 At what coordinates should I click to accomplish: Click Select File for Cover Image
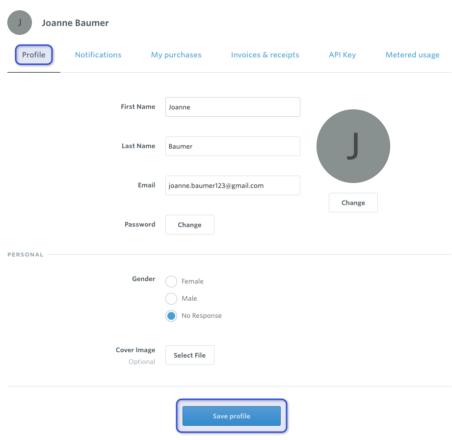pos(189,355)
